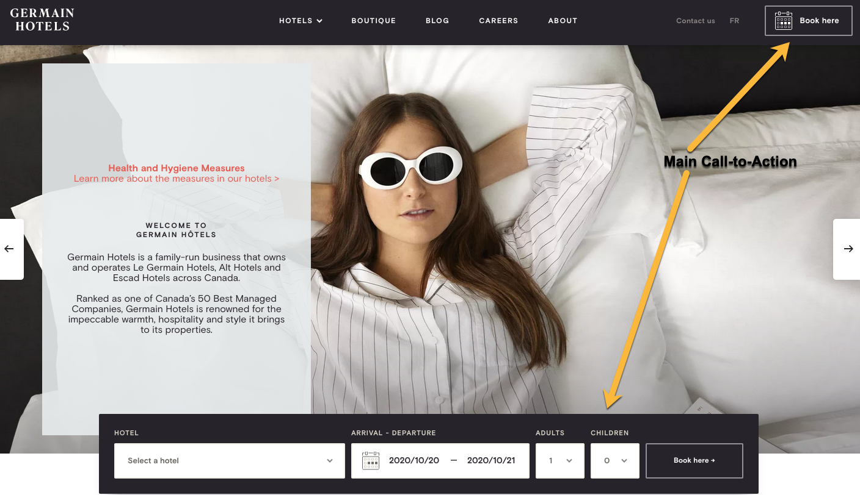
Task: Click the 'Ranked as one of Canada's 50 Best' paragraph
Action: pos(177,315)
